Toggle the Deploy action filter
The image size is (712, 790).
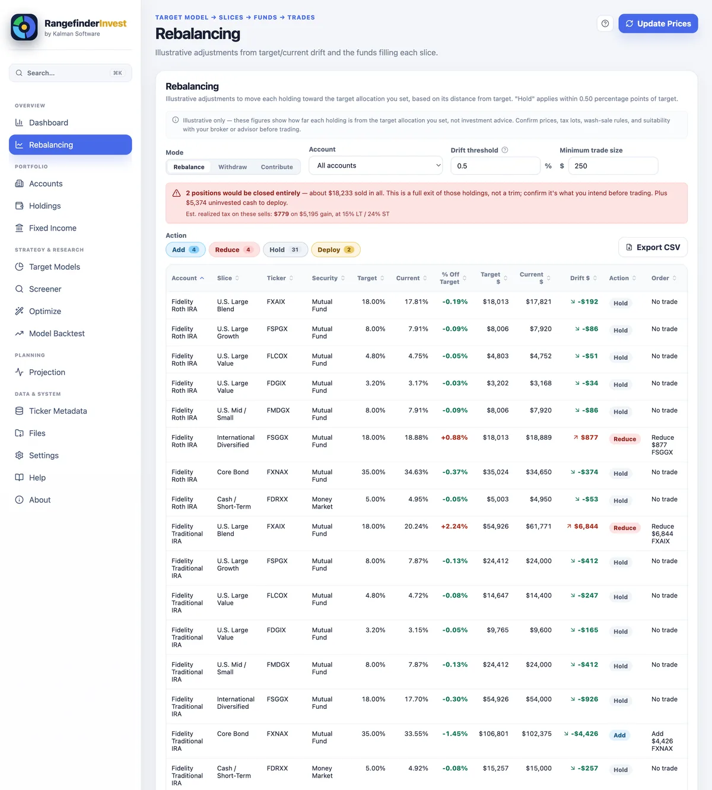pyautogui.click(x=336, y=250)
